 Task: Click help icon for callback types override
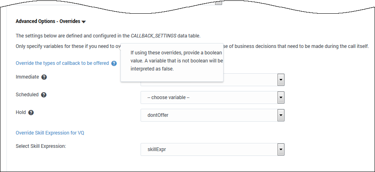114,64
